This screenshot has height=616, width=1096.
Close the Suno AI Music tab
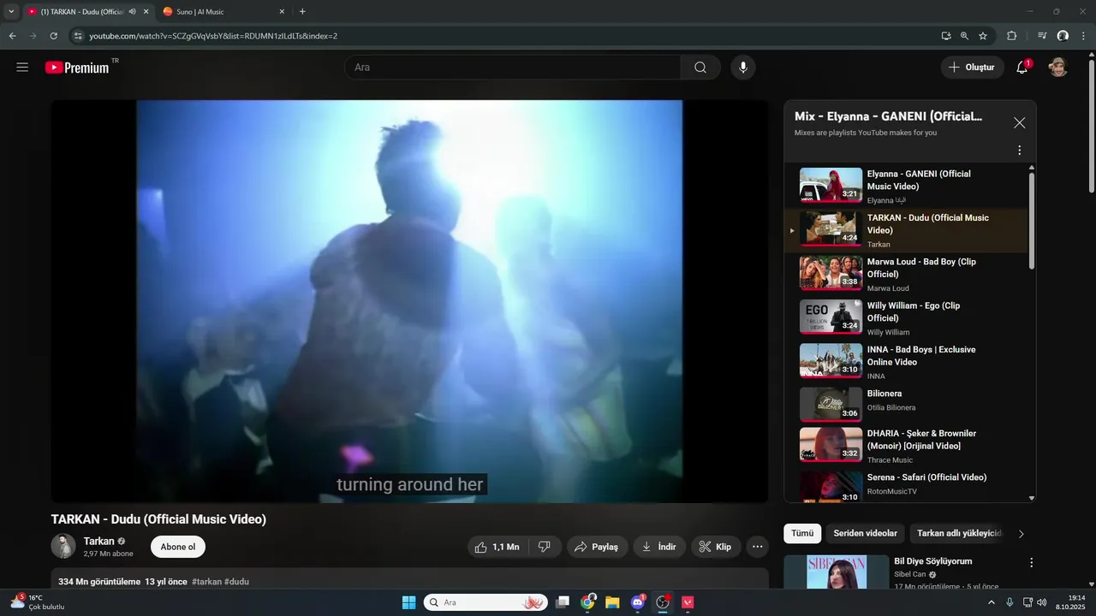(283, 12)
